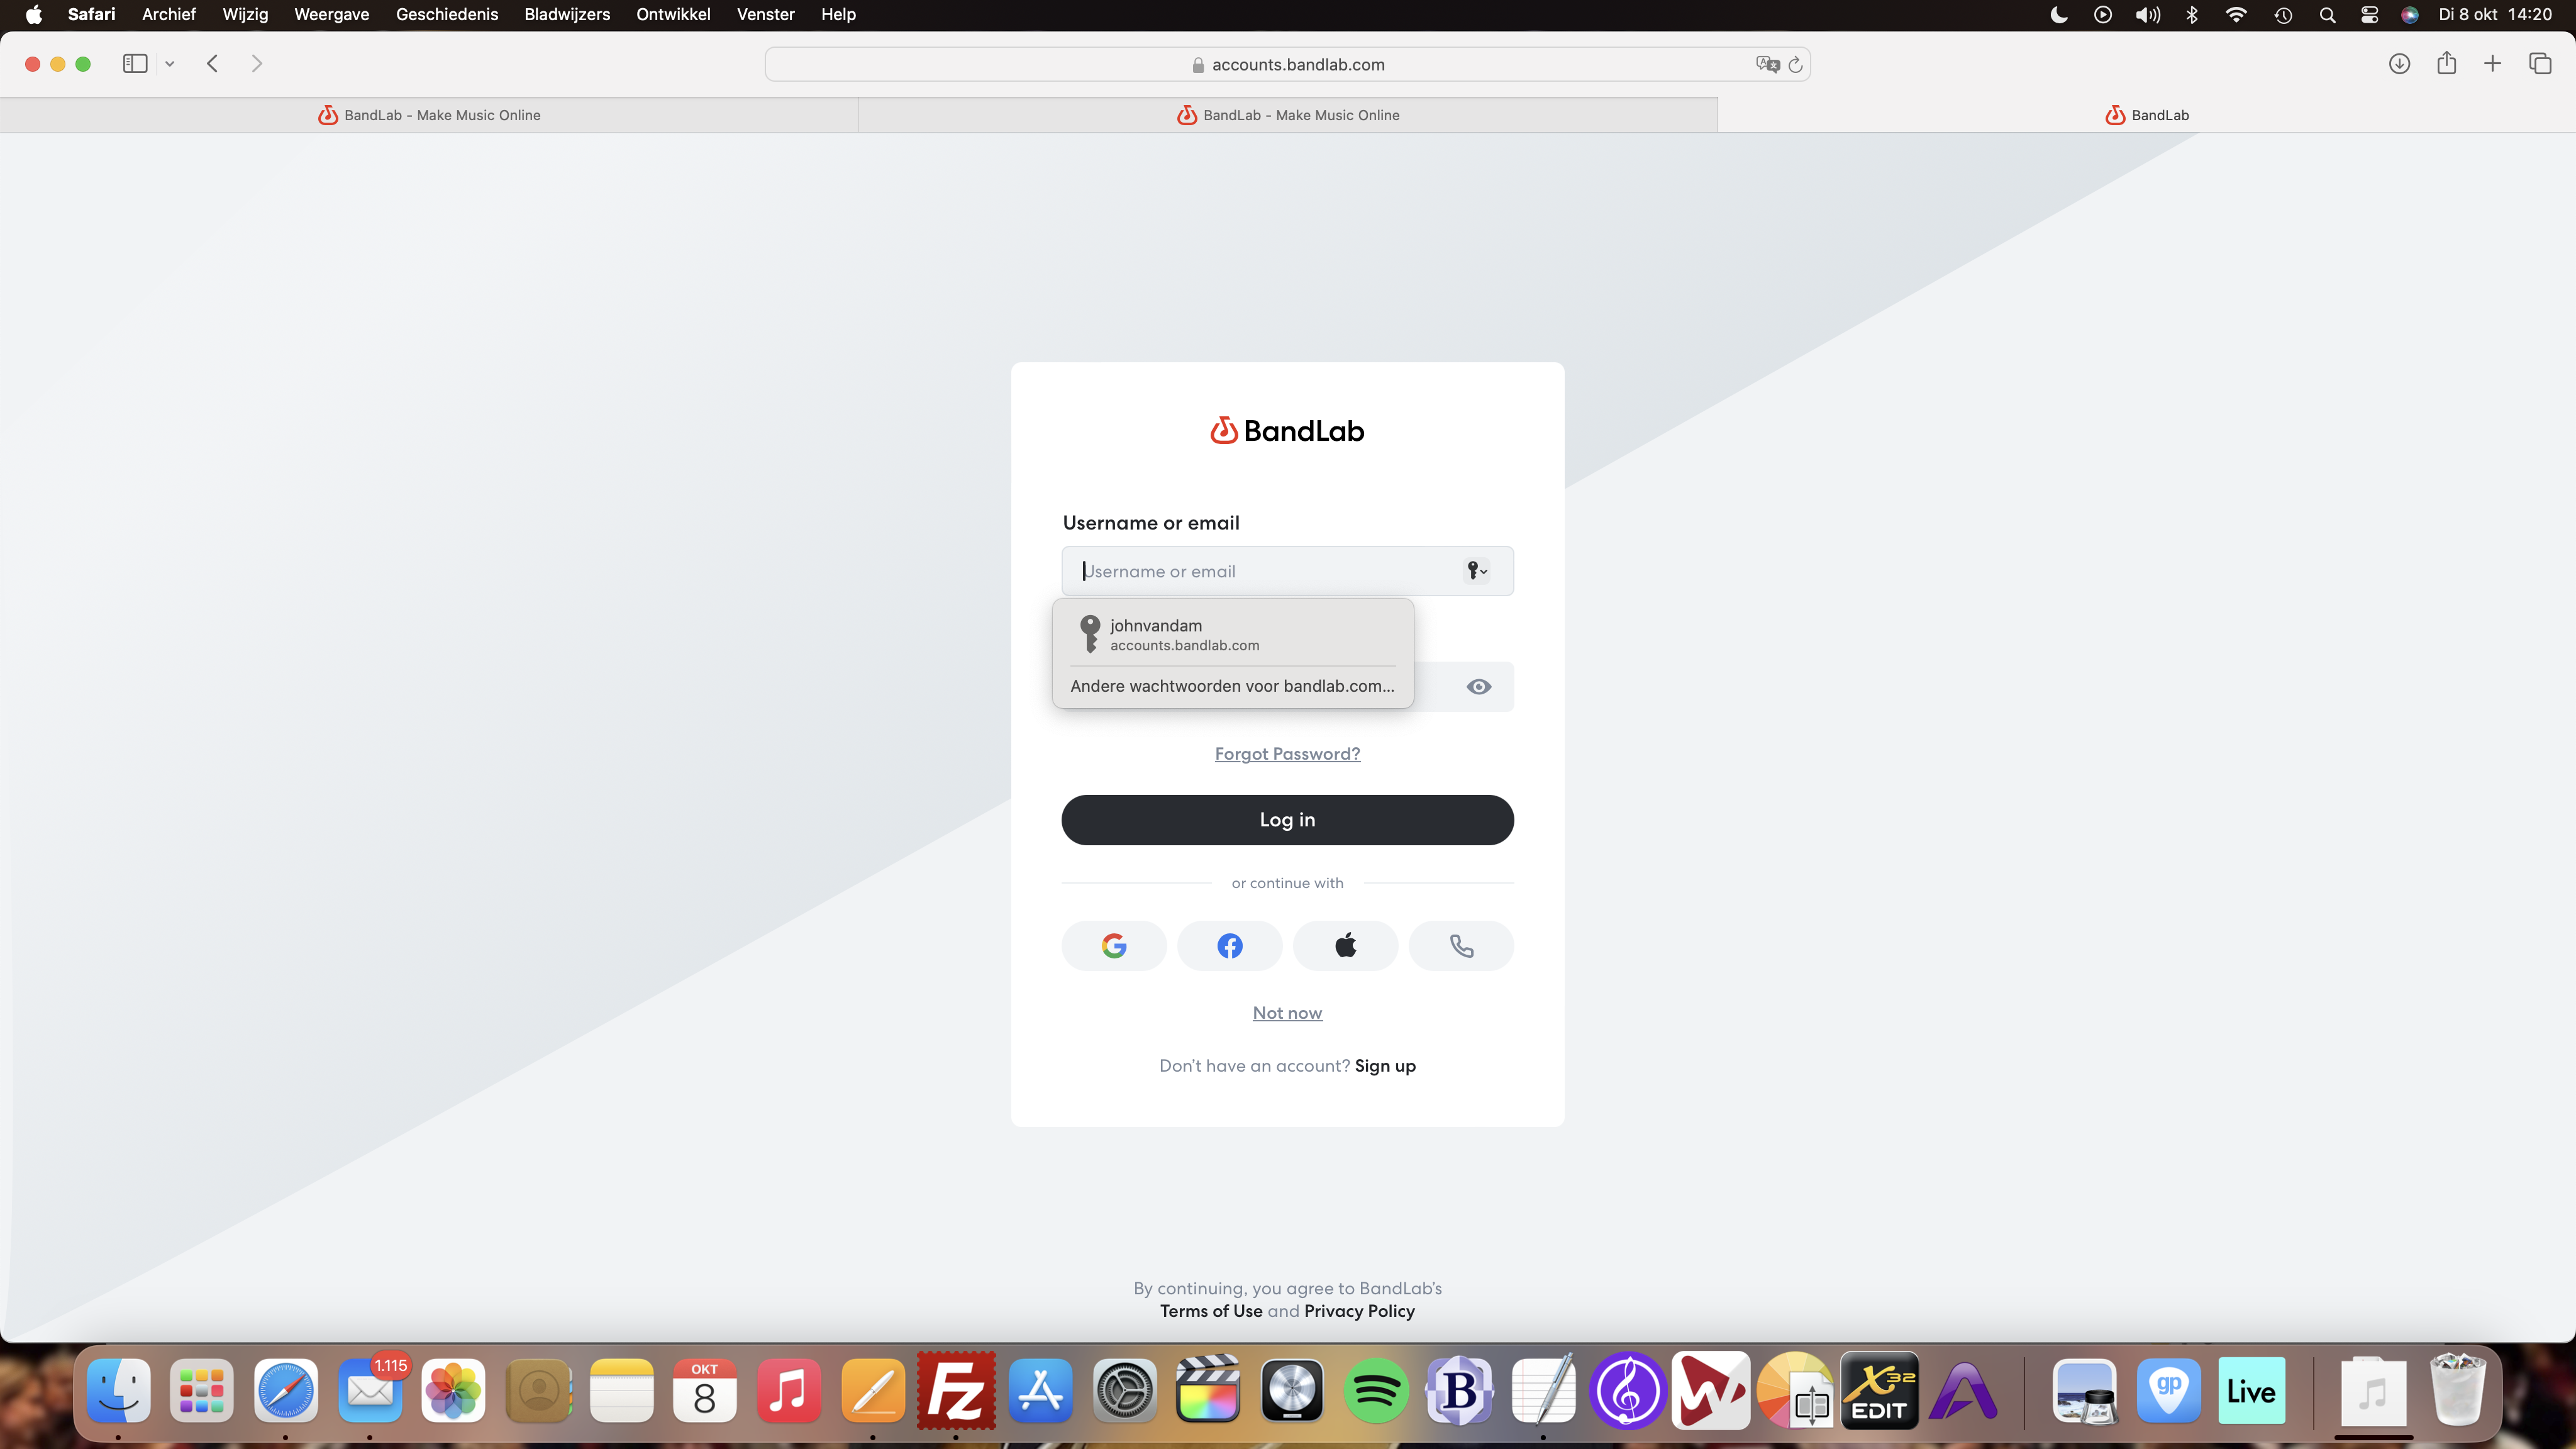Open Privacy Policy

[x=1359, y=1311]
